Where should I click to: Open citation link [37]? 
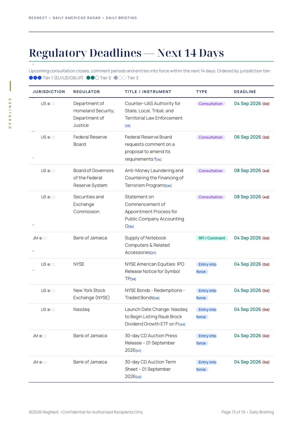(x=153, y=253)
